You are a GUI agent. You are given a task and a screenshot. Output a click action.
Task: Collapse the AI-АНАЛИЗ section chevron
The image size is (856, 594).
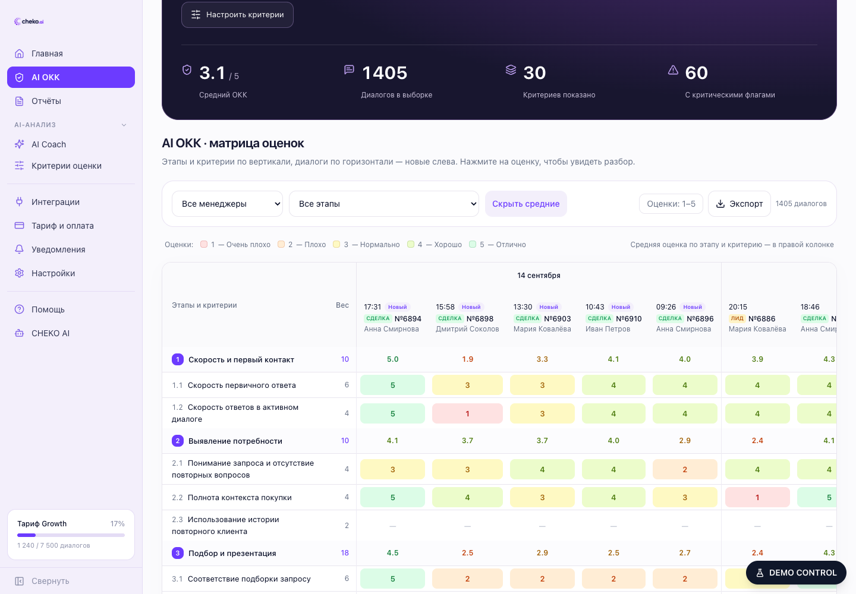tap(124, 125)
